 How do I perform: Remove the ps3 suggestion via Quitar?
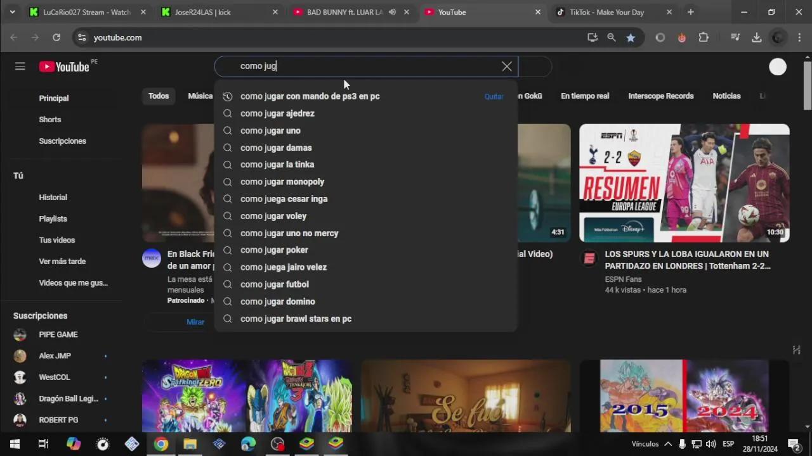[x=494, y=97]
